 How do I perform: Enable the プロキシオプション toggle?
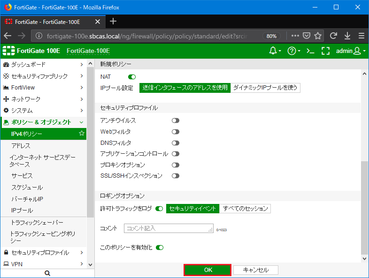pyautogui.click(x=176, y=165)
